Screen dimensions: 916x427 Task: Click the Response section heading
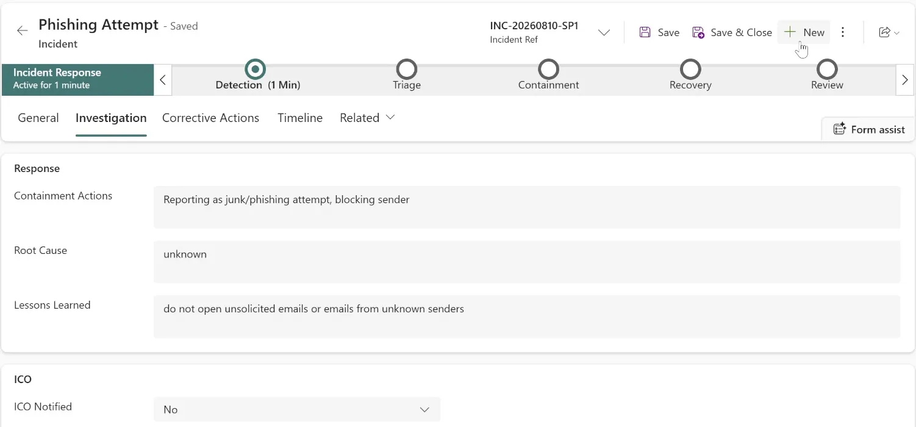pos(37,168)
